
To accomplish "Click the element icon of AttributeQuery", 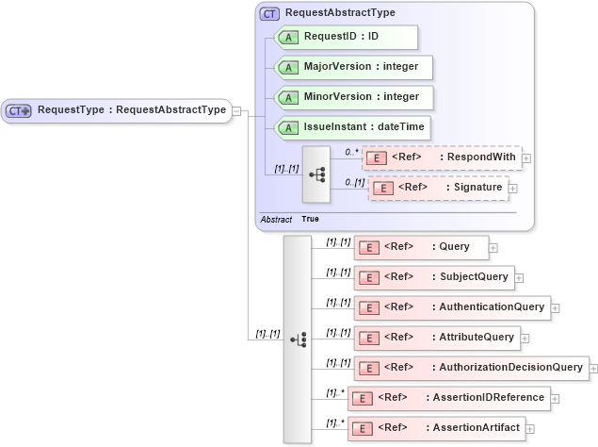I will (369, 339).
